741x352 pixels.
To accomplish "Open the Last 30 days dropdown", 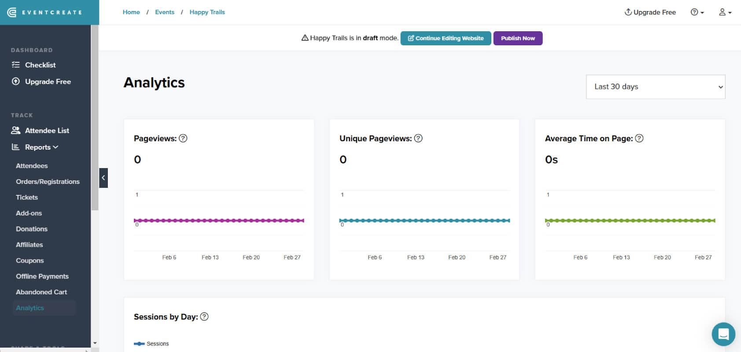I will tap(656, 87).
